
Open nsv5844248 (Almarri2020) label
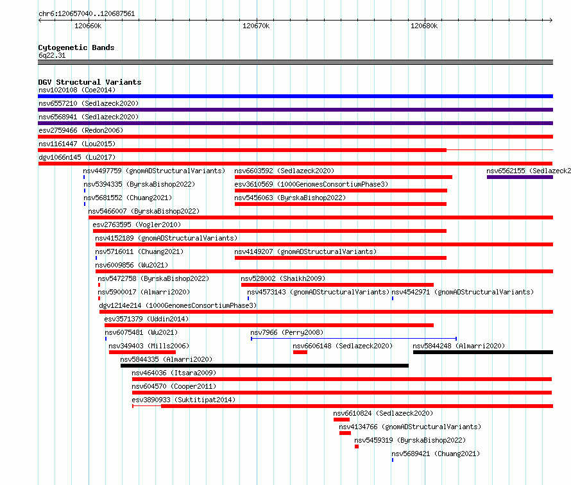(x=459, y=346)
